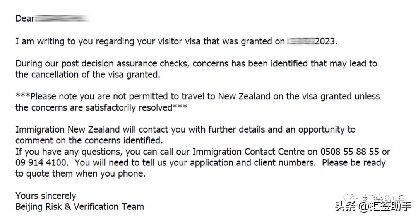Image resolution: width=418 pixels, height=218 pixels.
Task: Click the 头条 @拒签助手 watermark text
Action: [373, 207]
